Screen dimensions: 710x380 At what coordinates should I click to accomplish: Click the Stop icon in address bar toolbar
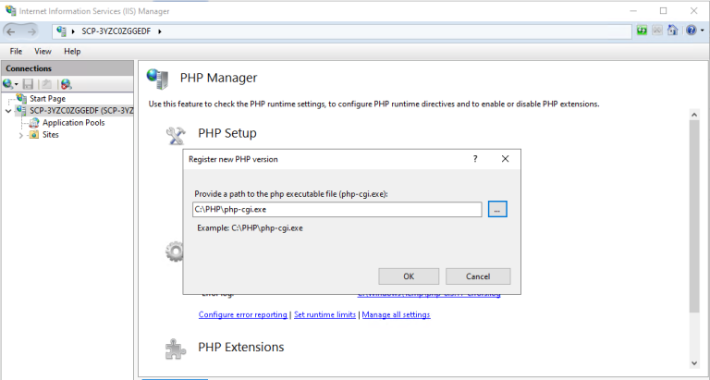tap(657, 31)
